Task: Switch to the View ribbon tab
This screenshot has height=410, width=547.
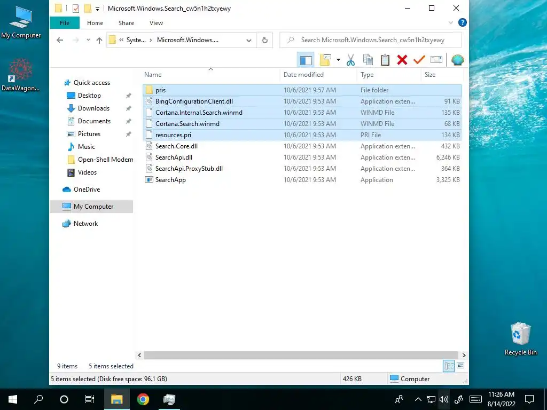Action: click(156, 23)
